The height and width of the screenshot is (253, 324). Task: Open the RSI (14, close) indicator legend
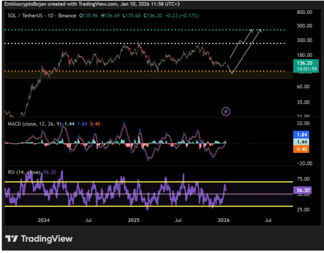click(x=24, y=172)
